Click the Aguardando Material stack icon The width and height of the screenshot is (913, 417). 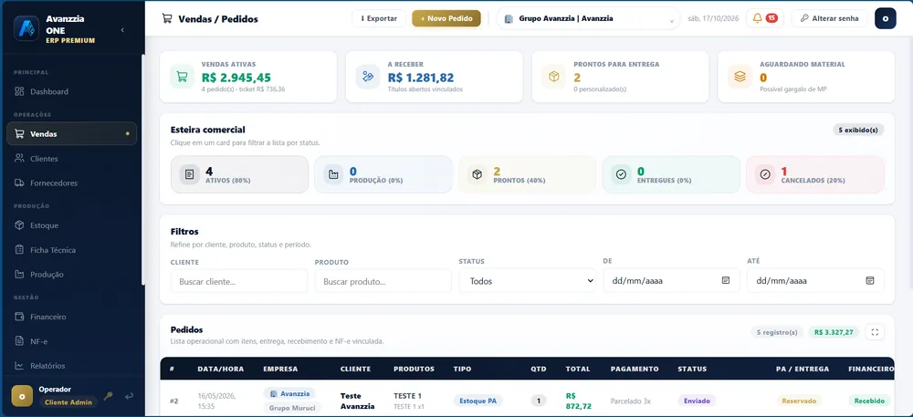(740, 77)
